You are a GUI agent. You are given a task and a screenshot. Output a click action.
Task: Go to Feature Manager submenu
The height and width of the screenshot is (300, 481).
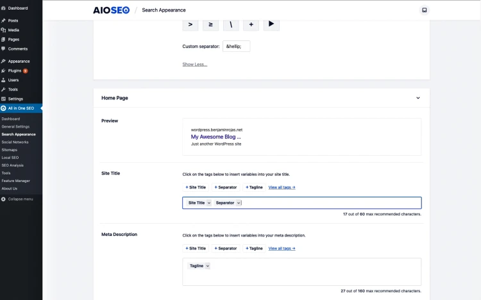click(x=15, y=181)
